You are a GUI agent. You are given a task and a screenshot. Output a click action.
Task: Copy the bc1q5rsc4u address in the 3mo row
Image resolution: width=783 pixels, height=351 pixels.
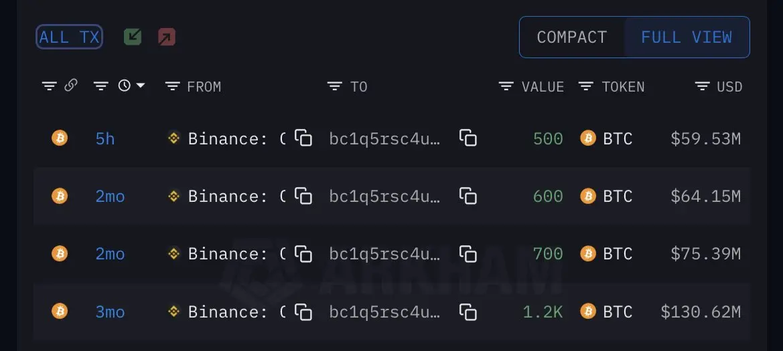pyautogui.click(x=468, y=312)
